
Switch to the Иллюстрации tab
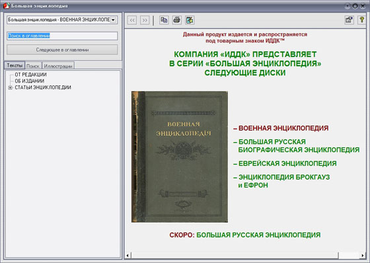58,66
